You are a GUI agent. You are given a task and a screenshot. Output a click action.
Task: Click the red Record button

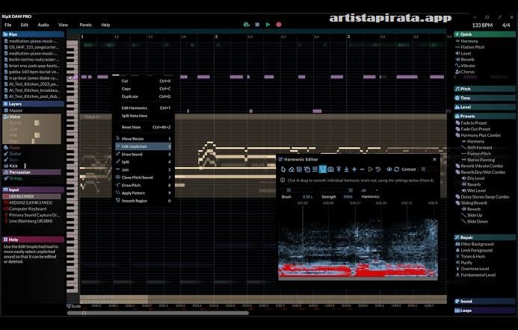point(279,25)
